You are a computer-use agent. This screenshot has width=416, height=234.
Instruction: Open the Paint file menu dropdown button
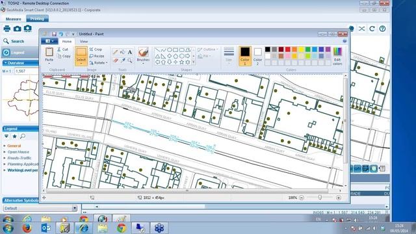[x=49, y=41]
